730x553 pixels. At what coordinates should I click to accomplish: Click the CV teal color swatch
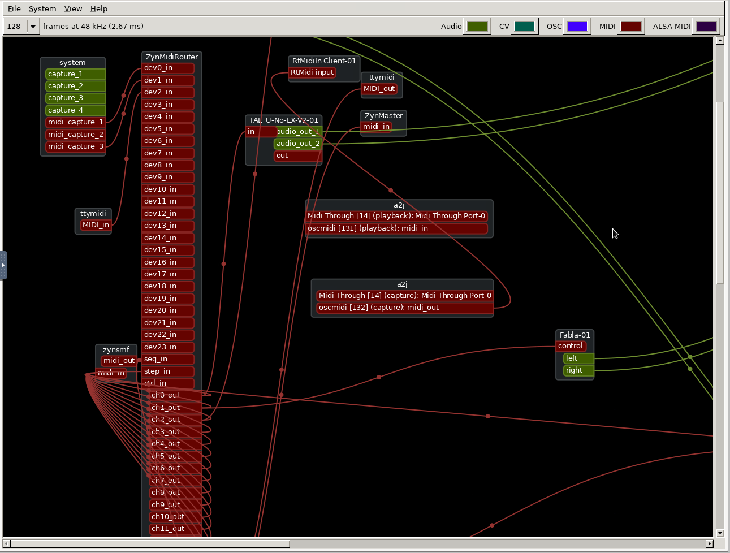(x=524, y=26)
